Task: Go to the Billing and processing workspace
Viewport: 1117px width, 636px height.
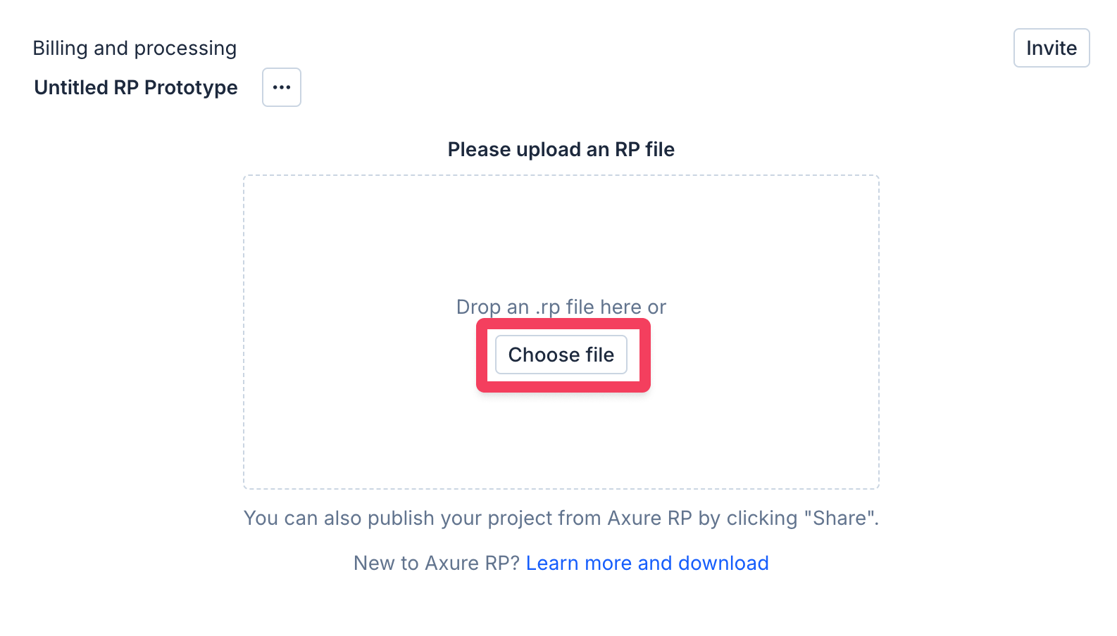Action: 135,48
